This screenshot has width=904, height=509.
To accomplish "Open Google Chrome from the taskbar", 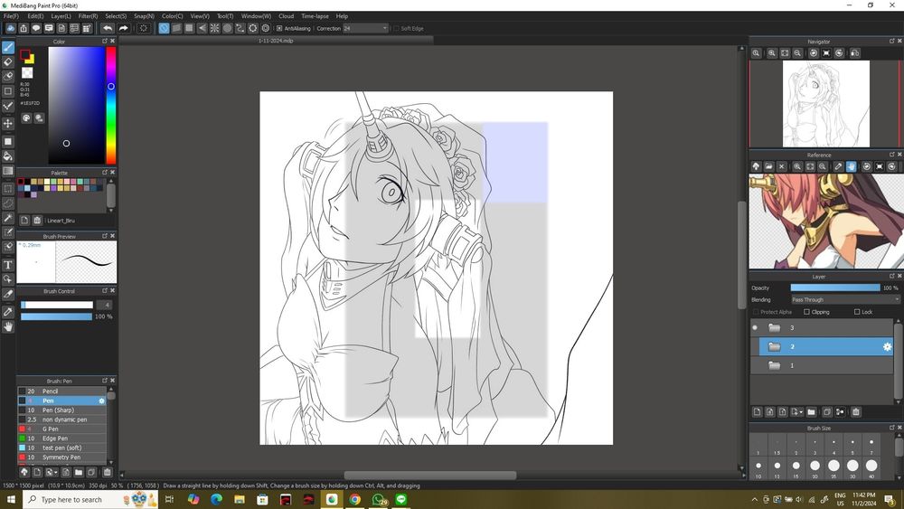I will click(x=354, y=499).
